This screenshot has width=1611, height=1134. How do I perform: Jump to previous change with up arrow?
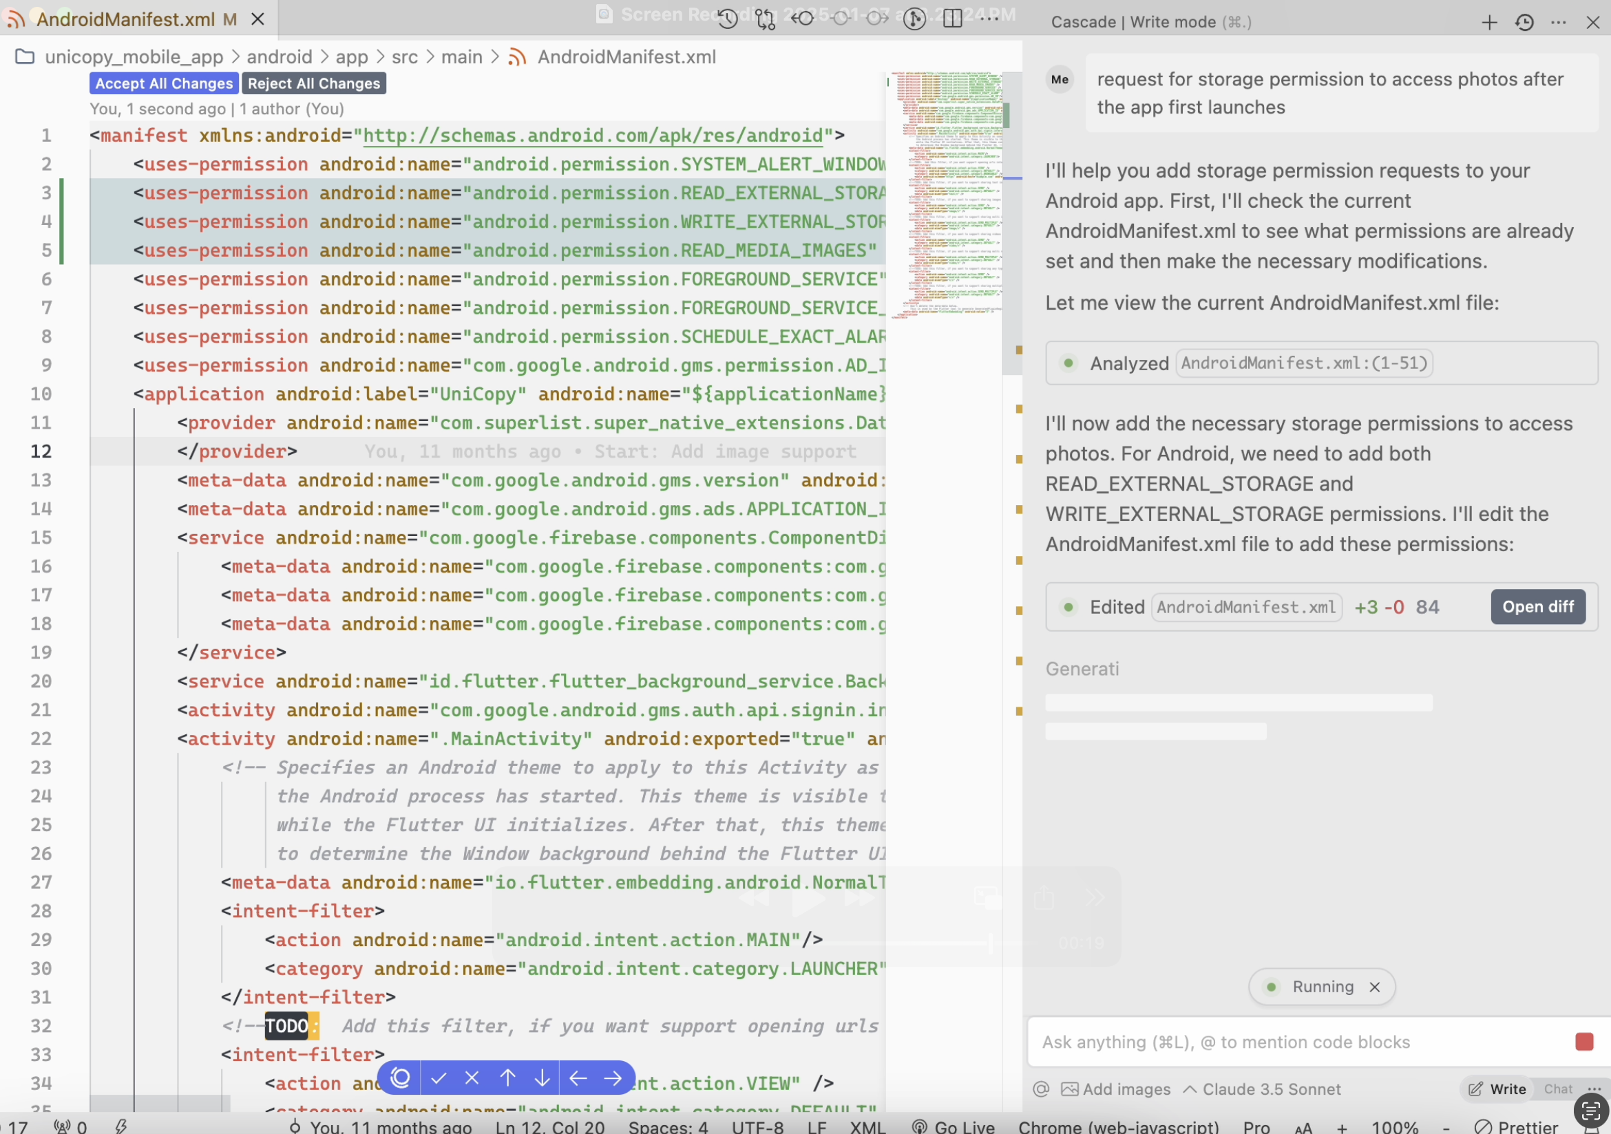pos(508,1077)
